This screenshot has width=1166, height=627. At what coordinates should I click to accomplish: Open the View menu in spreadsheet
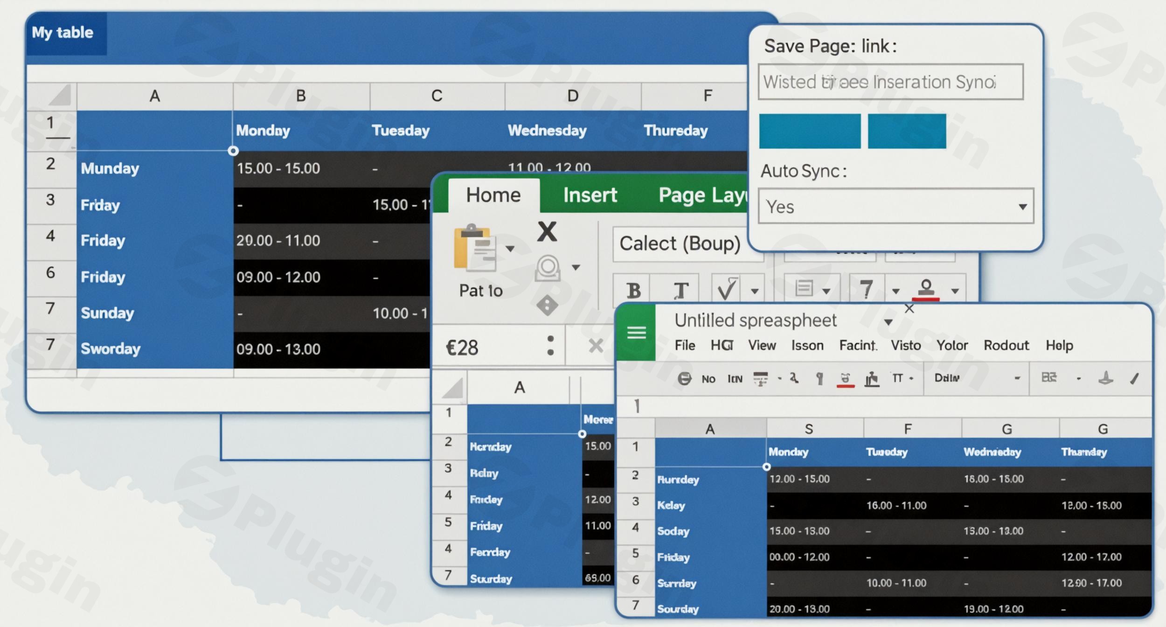(762, 345)
